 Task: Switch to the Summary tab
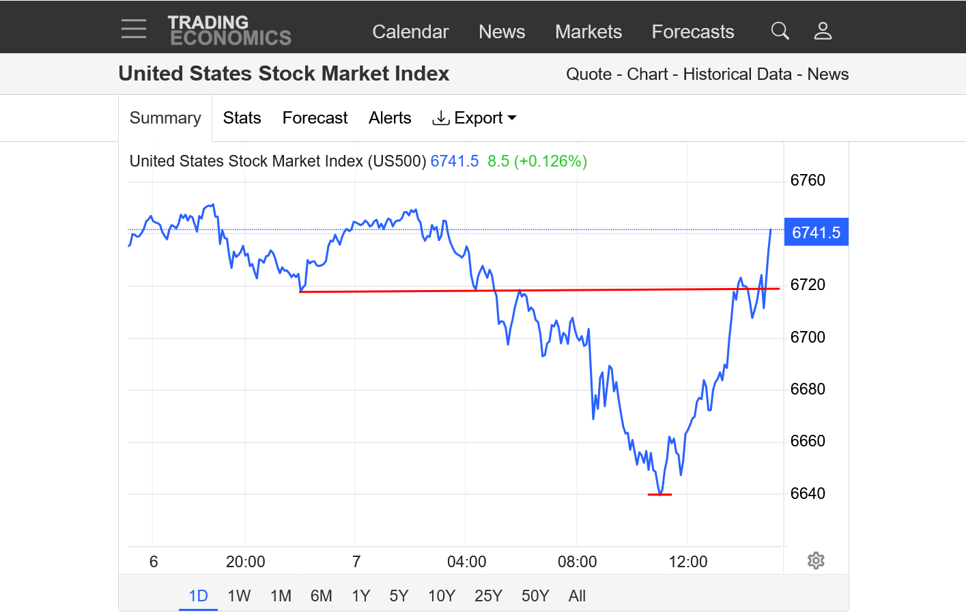tap(165, 118)
